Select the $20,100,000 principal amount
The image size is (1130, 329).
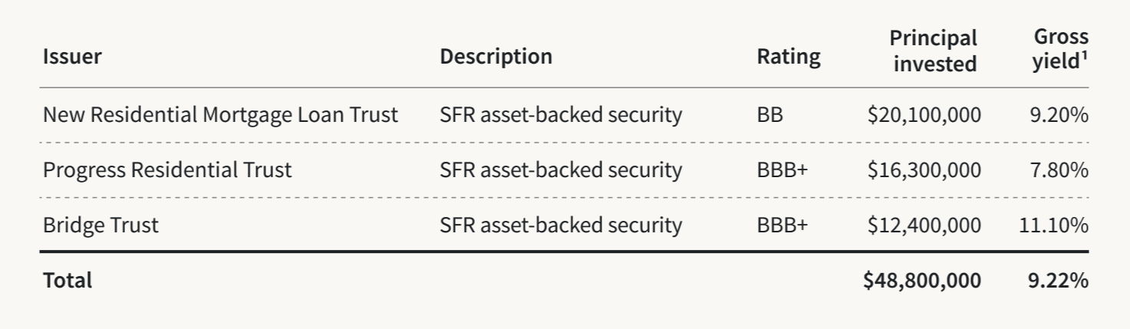click(924, 115)
